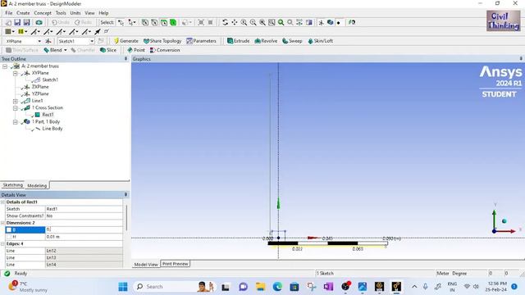Open the Blend dropdown arrow
Screen dimensions: 525x295
pos(66,50)
